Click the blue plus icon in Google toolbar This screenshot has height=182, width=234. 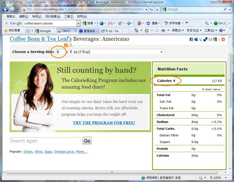click(x=129, y=23)
